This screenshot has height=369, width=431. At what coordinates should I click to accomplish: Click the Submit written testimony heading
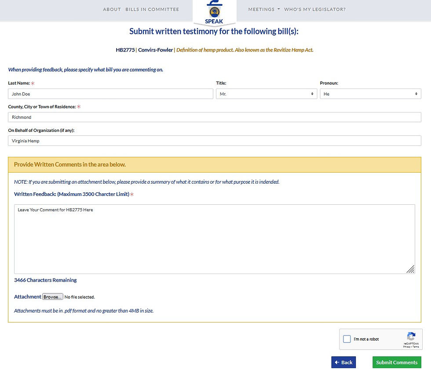214,31
